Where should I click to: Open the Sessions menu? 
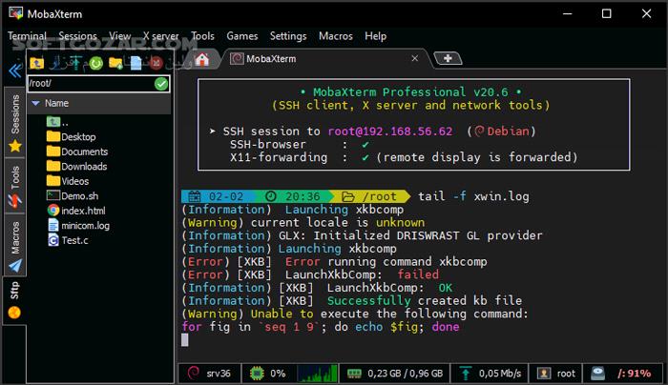77,36
